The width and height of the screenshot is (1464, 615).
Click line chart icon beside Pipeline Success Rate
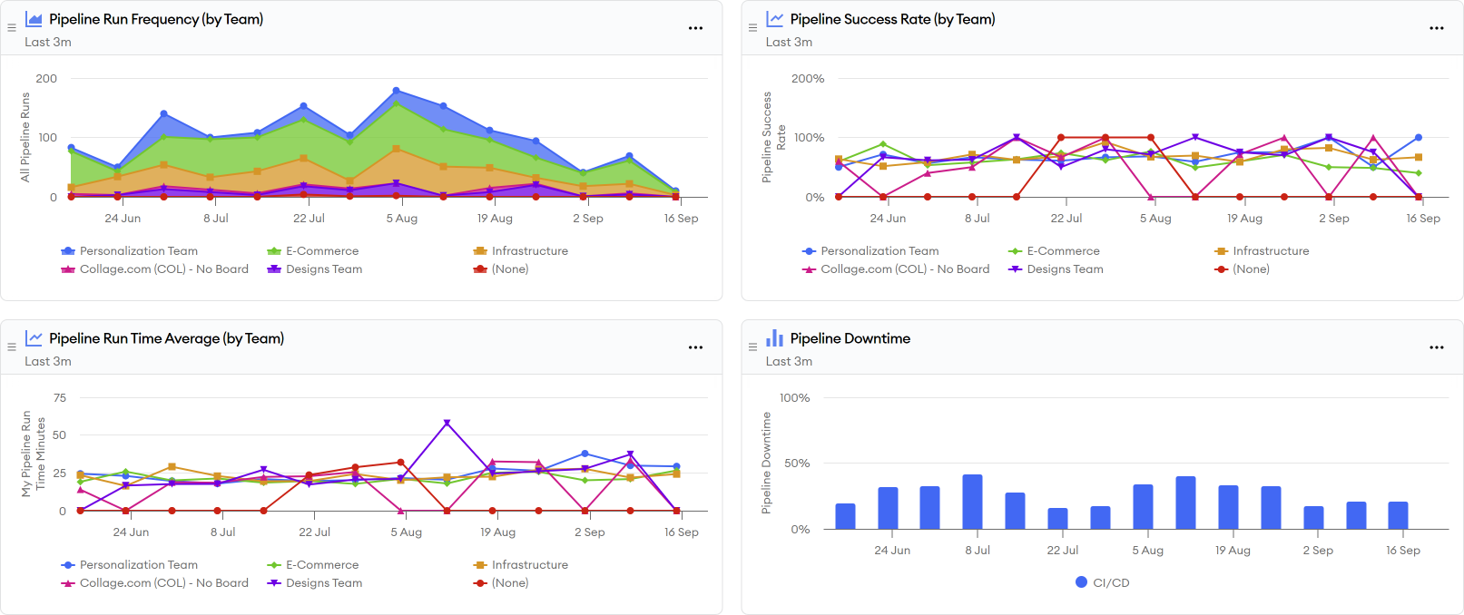pos(774,19)
